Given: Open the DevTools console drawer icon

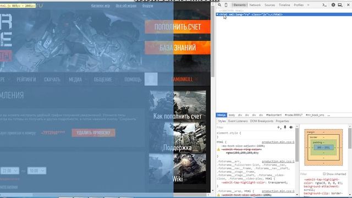Looking at the screenshot, I should [324, 5].
